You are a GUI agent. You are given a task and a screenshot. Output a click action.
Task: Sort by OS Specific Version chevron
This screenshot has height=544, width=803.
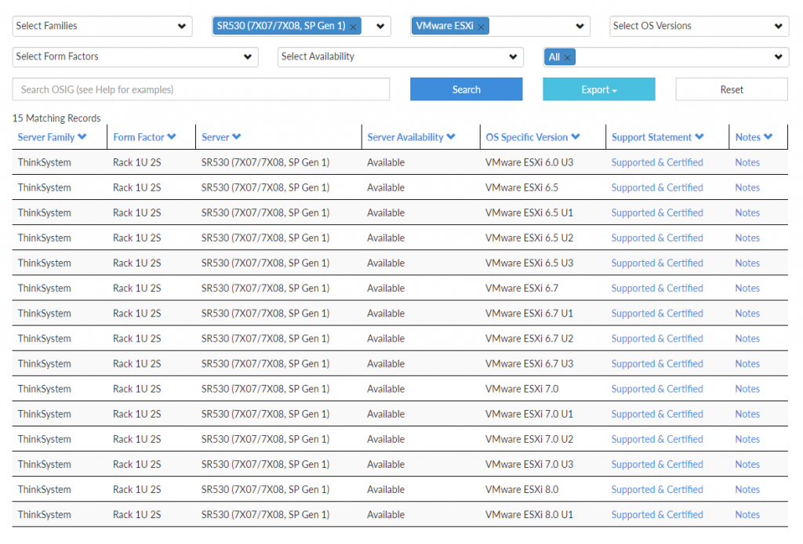click(x=576, y=136)
